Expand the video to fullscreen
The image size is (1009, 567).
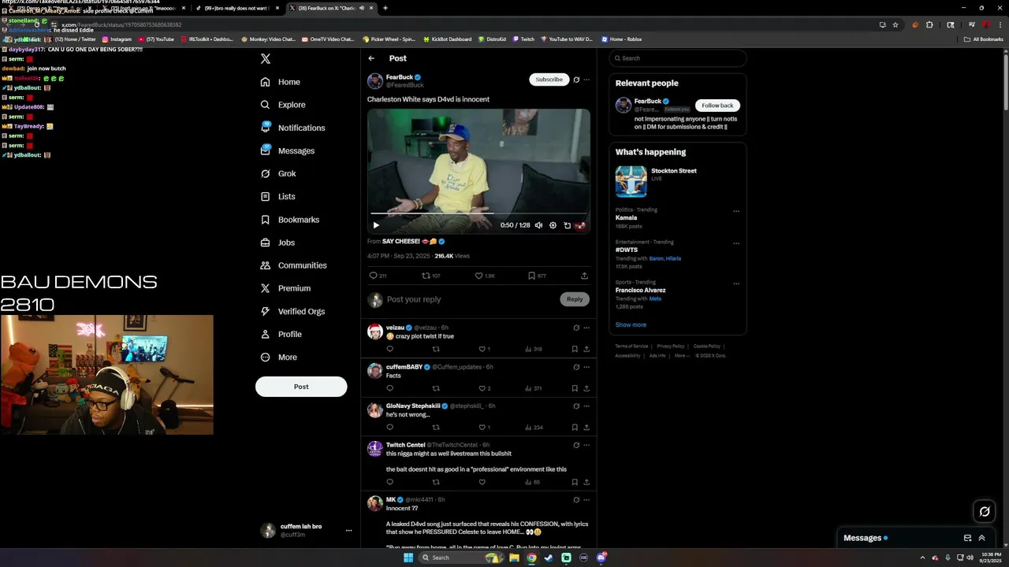pyautogui.click(x=581, y=225)
